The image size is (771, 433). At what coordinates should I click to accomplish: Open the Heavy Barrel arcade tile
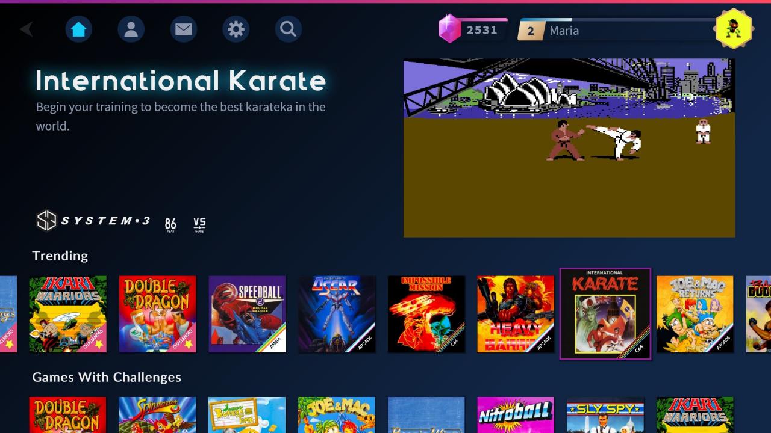click(516, 314)
